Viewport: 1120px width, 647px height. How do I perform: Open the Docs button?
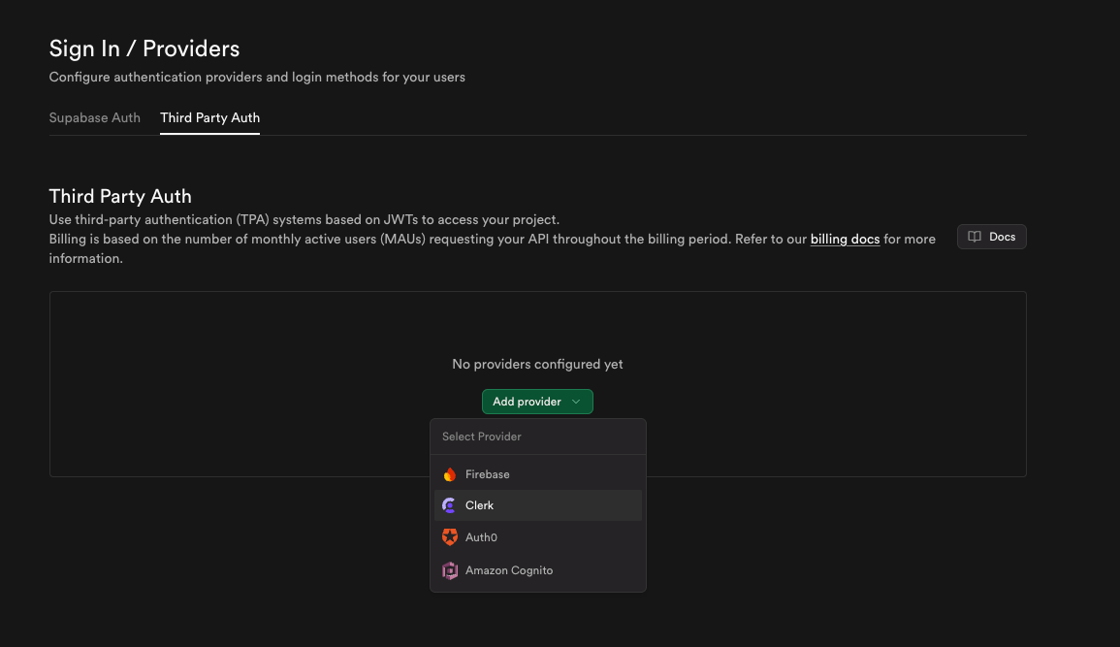pos(991,237)
